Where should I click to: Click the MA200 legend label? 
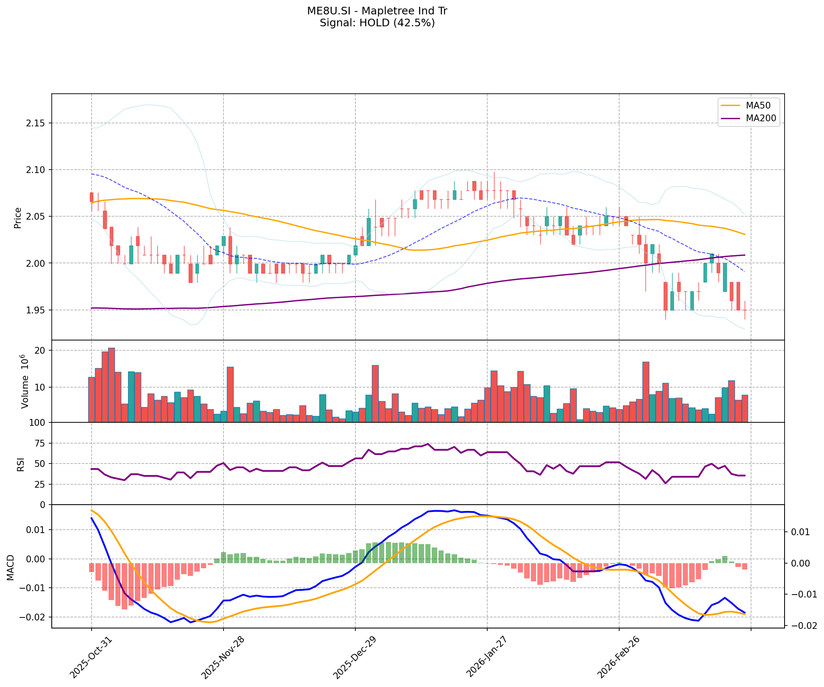coord(761,118)
